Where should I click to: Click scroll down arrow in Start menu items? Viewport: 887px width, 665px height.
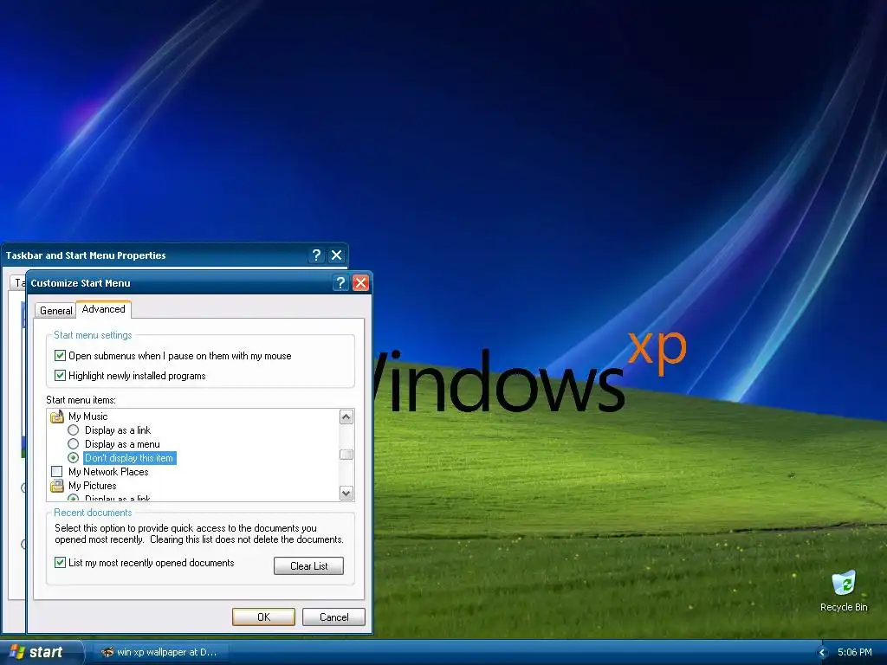point(346,493)
